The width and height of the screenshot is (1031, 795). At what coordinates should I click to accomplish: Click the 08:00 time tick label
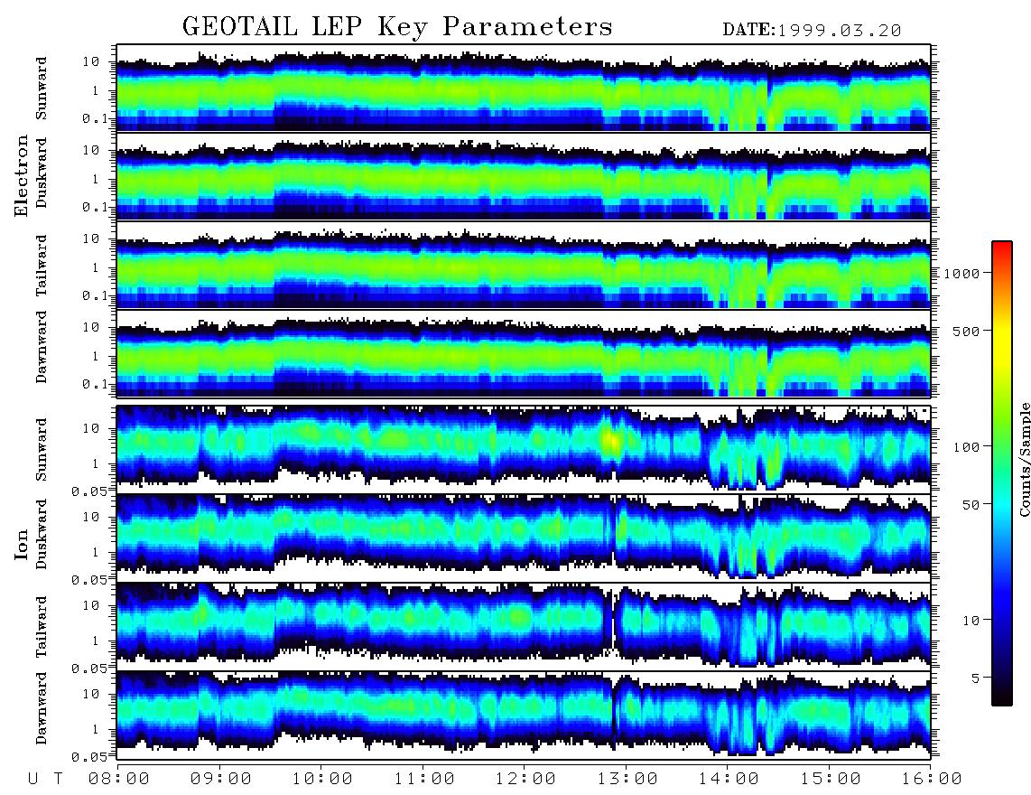click(119, 779)
